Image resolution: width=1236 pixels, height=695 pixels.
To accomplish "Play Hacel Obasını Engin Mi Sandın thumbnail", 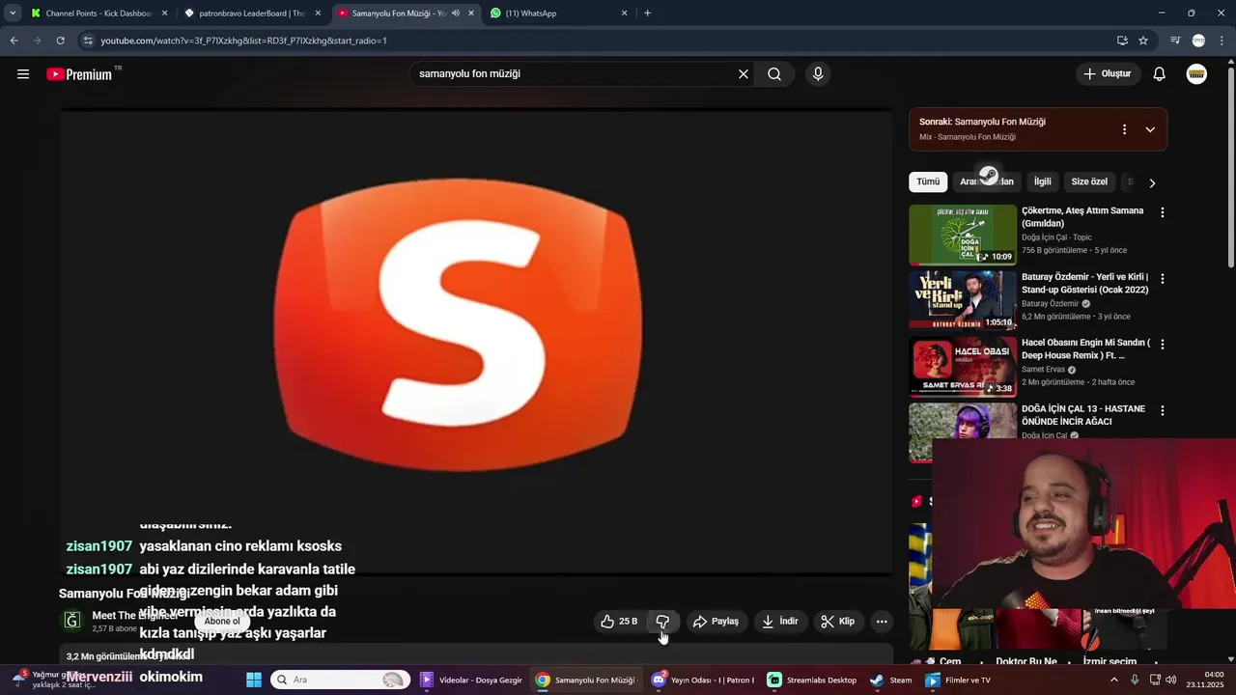I will [963, 367].
